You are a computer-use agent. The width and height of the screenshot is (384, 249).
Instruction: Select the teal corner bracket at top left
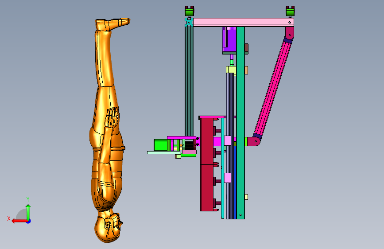pos(189,22)
